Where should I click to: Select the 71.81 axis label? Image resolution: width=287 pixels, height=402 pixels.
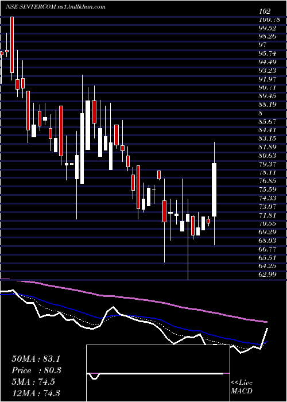(x=267, y=215)
